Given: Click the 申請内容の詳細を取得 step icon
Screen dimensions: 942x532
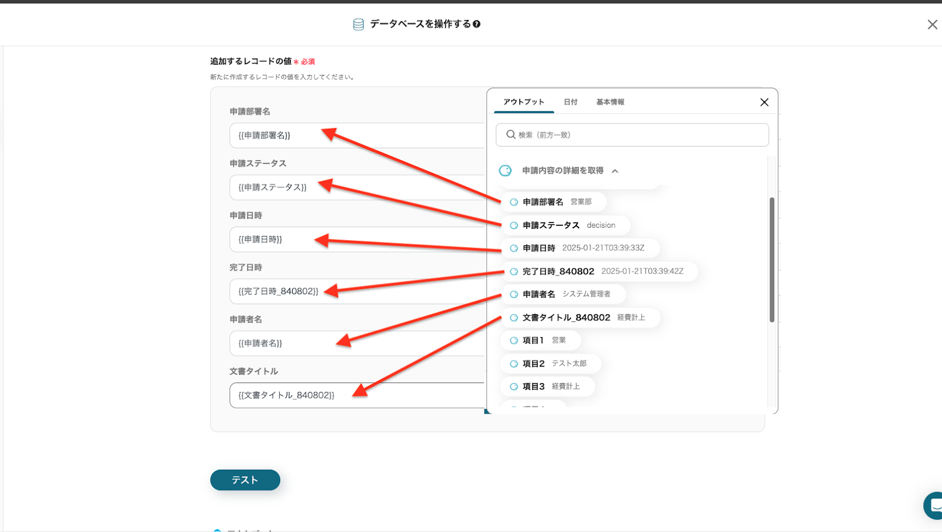Looking at the screenshot, I should (505, 171).
